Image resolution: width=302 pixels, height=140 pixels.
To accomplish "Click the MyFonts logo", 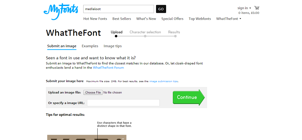I will [x=61, y=11].
